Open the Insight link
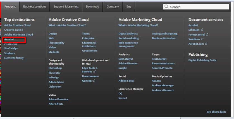 click(x=123, y=68)
